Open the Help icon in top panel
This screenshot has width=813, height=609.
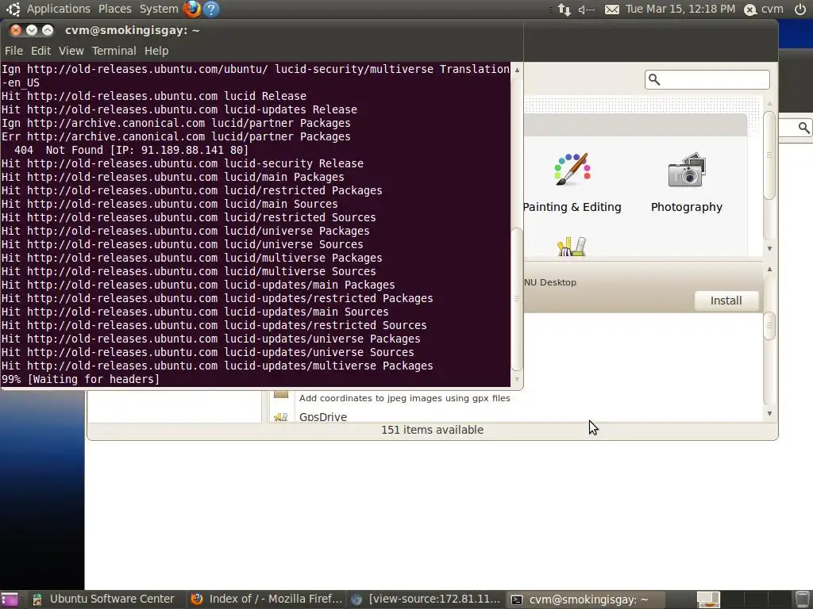tap(211, 9)
